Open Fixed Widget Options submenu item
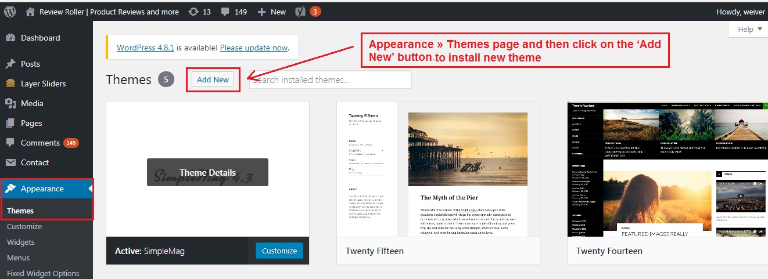This screenshot has height=279, width=768. click(x=43, y=273)
